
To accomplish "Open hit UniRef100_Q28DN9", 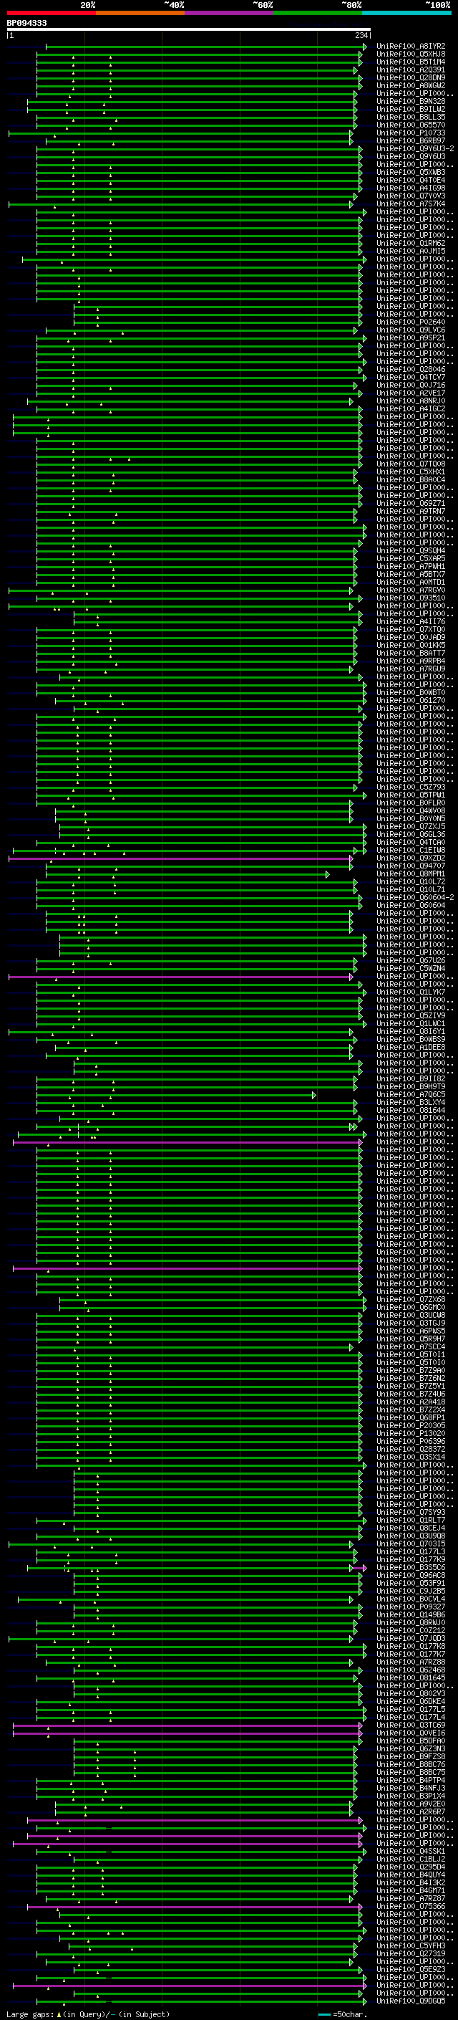I will [x=411, y=77].
